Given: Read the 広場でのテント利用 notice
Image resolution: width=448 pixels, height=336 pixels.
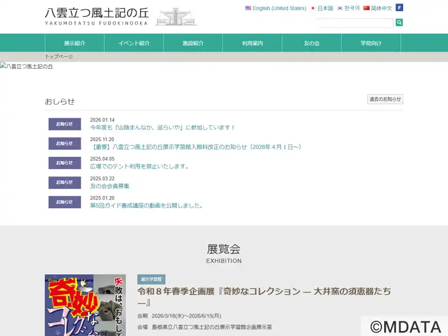Looking at the screenshot, I should [x=139, y=166].
